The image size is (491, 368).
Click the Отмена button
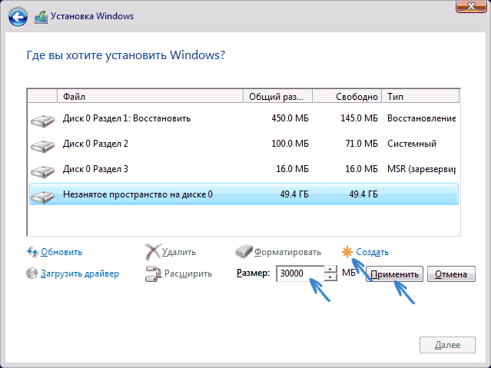pyautogui.click(x=451, y=274)
